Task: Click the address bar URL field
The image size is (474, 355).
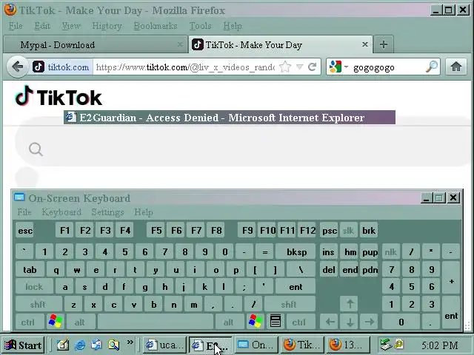Action: (185, 67)
